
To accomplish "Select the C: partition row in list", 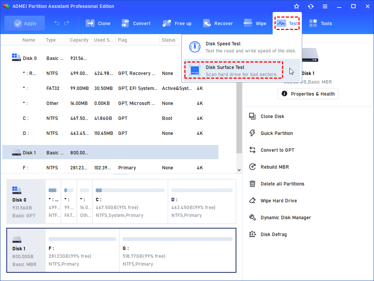I will tap(110, 118).
